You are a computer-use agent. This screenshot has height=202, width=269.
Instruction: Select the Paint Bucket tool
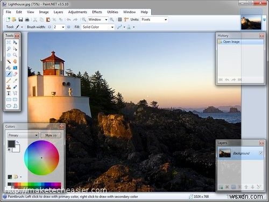click(x=9, y=68)
